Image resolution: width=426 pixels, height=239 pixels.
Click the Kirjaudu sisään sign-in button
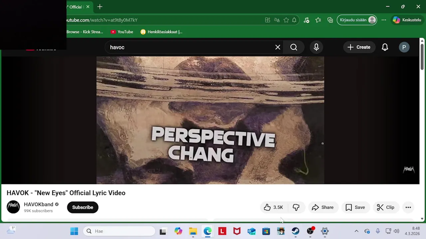[x=357, y=20]
